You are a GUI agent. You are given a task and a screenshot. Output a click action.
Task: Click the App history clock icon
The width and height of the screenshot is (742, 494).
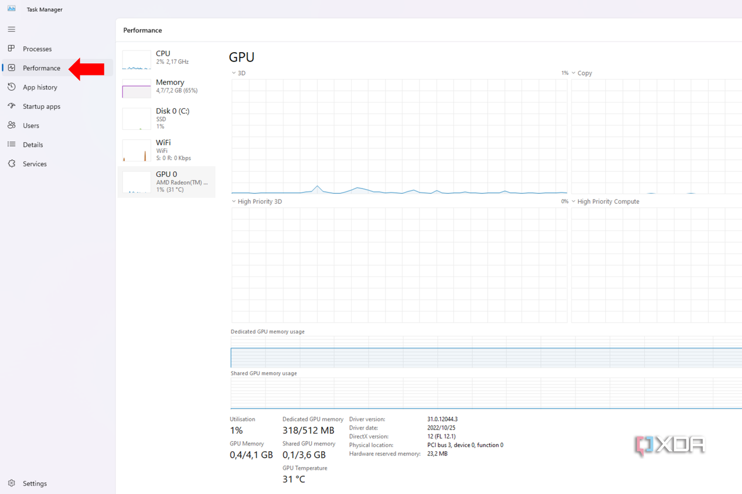pyautogui.click(x=11, y=87)
